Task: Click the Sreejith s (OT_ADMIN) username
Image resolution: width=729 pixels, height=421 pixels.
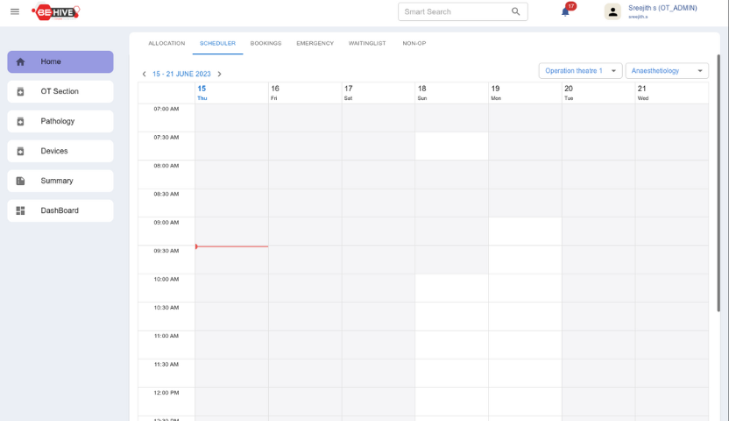Action: (x=662, y=8)
